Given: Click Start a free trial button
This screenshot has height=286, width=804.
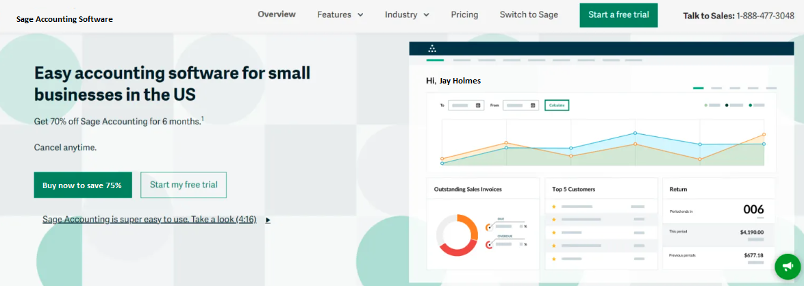Looking at the screenshot, I should tap(618, 15).
